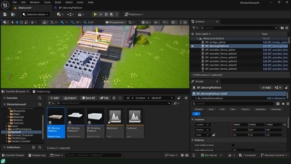Select BP_bridge_spline in the Outliner

click(x=215, y=42)
